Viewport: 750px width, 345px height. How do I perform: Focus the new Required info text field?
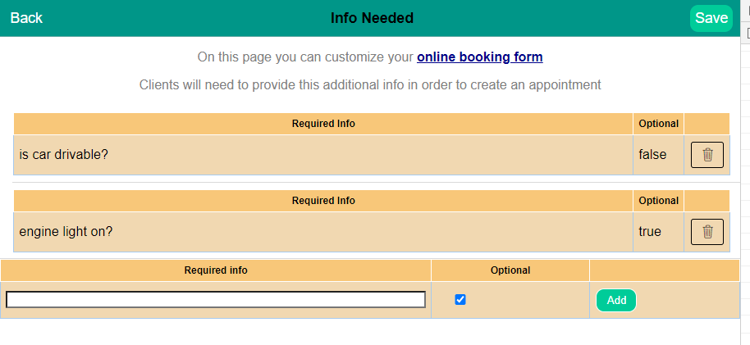216,300
